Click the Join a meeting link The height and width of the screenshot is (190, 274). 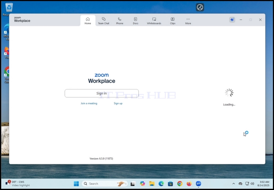click(x=89, y=103)
